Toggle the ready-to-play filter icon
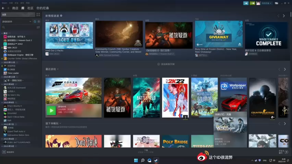 coord(39,22)
